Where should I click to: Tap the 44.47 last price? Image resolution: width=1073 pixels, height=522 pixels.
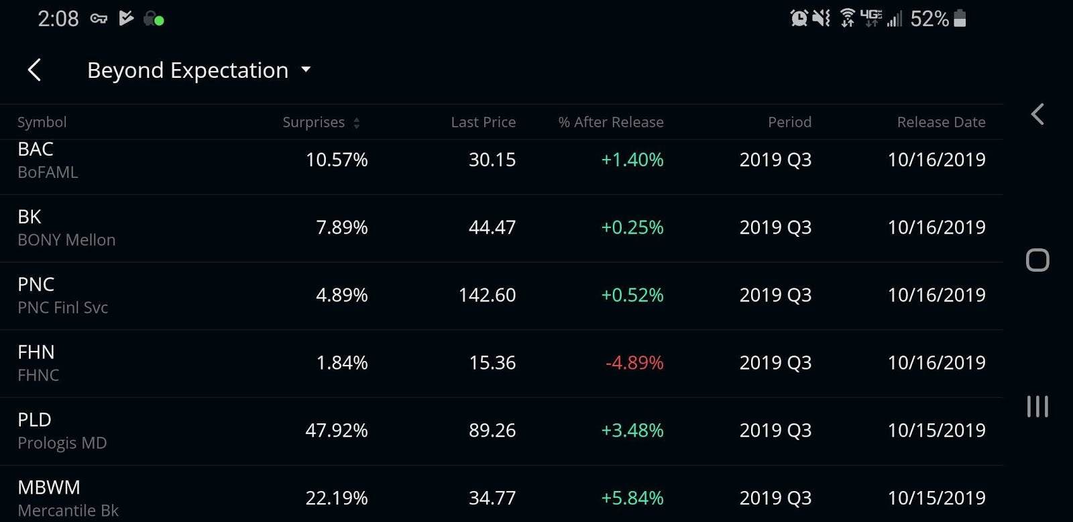point(492,227)
